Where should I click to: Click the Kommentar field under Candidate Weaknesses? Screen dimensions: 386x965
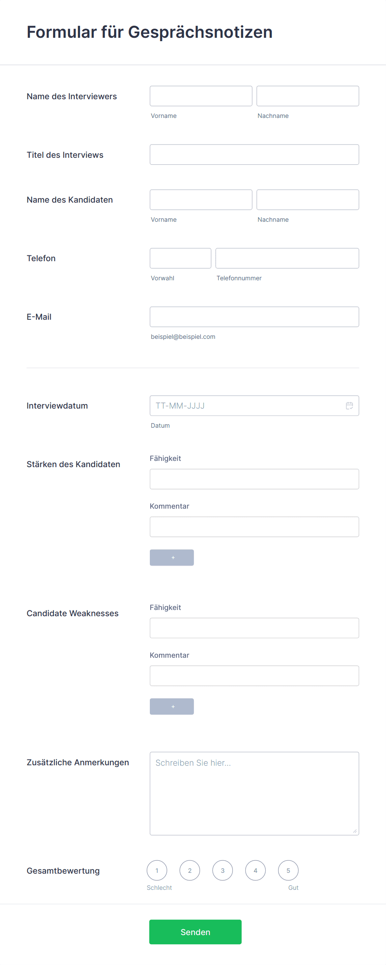tap(254, 676)
